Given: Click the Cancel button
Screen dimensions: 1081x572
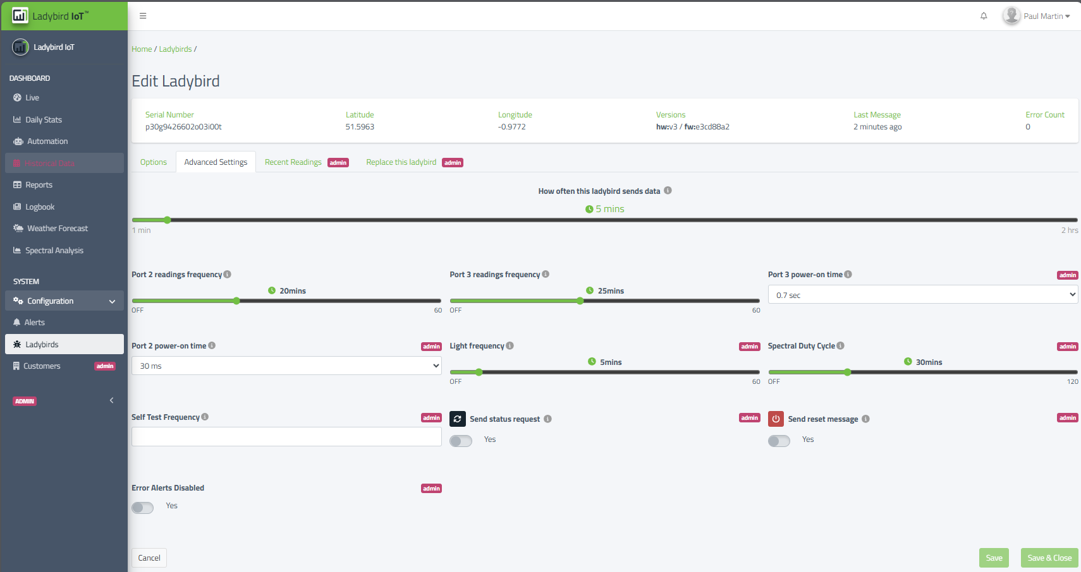Looking at the screenshot, I should pos(149,557).
